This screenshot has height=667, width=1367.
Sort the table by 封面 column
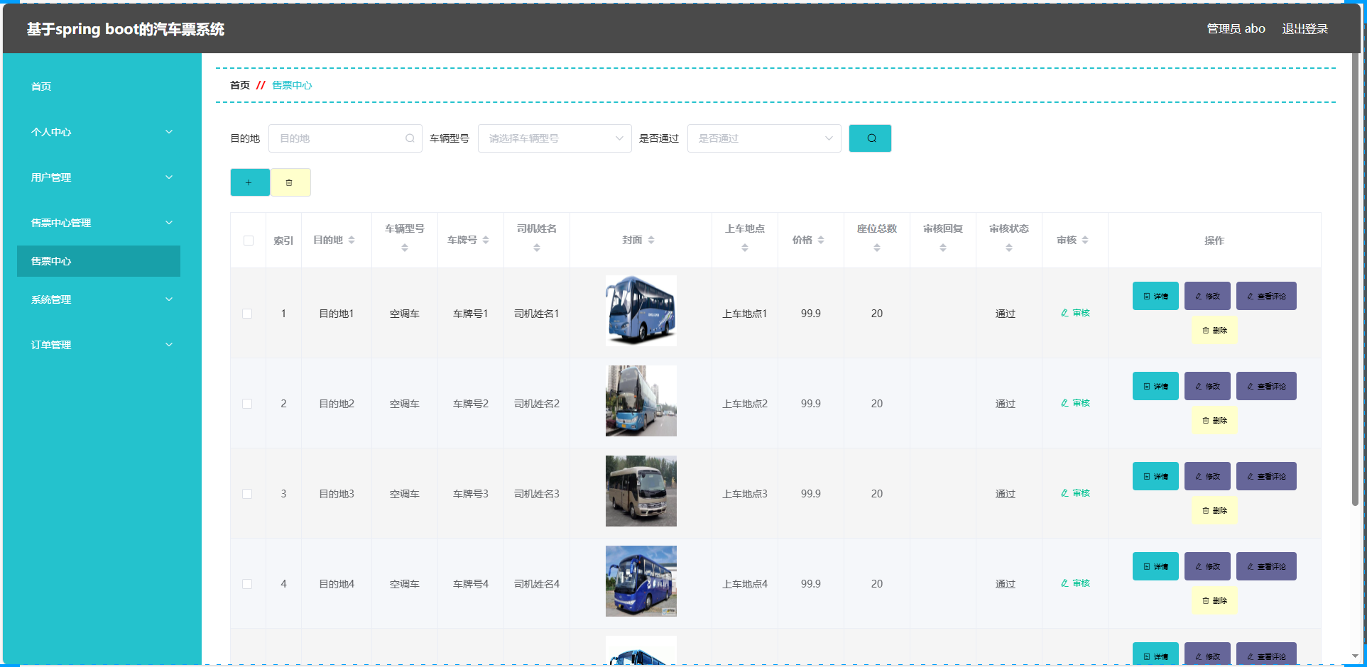(651, 240)
